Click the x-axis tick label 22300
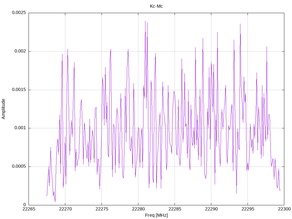 [284, 209]
